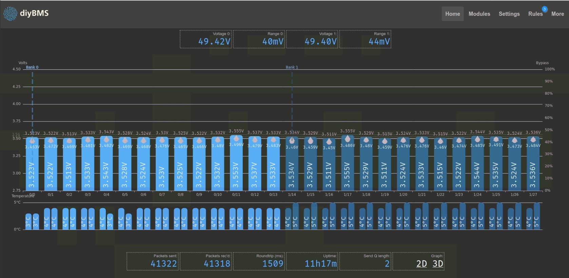Image resolution: width=569 pixels, height=278 pixels.
Task: Click the 5°C temperature axis label
Action: point(17,202)
